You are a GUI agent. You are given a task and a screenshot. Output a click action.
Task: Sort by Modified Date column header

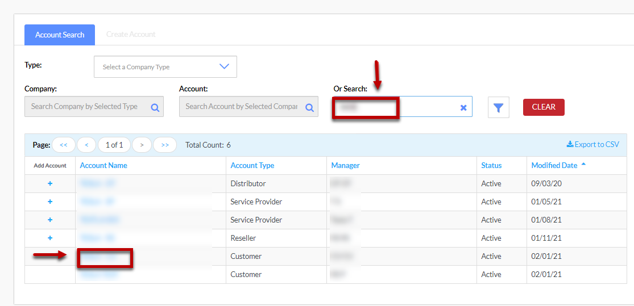(x=554, y=165)
